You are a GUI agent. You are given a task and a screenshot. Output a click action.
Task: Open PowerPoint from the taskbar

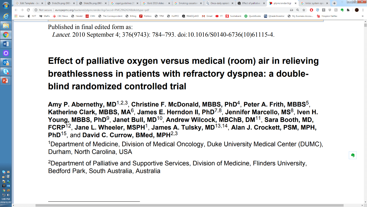(x=6, y=81)
